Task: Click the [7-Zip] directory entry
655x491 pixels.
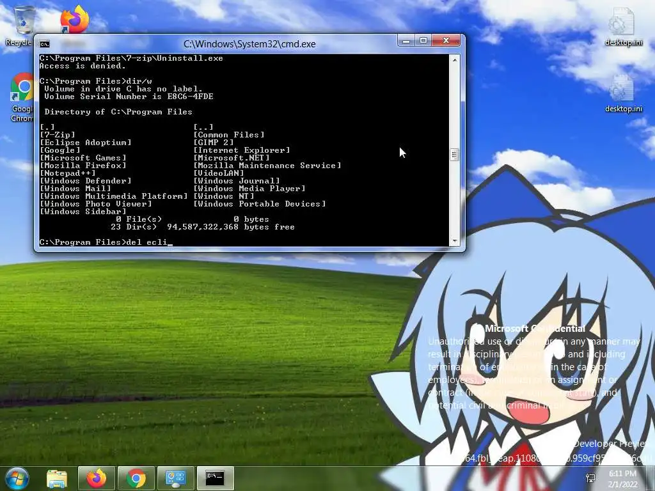Action: click(x=58, y=135)
